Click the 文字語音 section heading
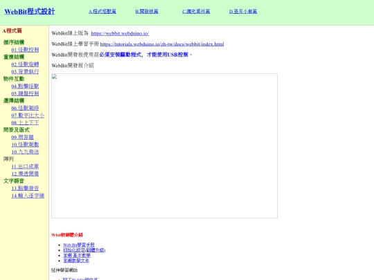 click(14, 181)
